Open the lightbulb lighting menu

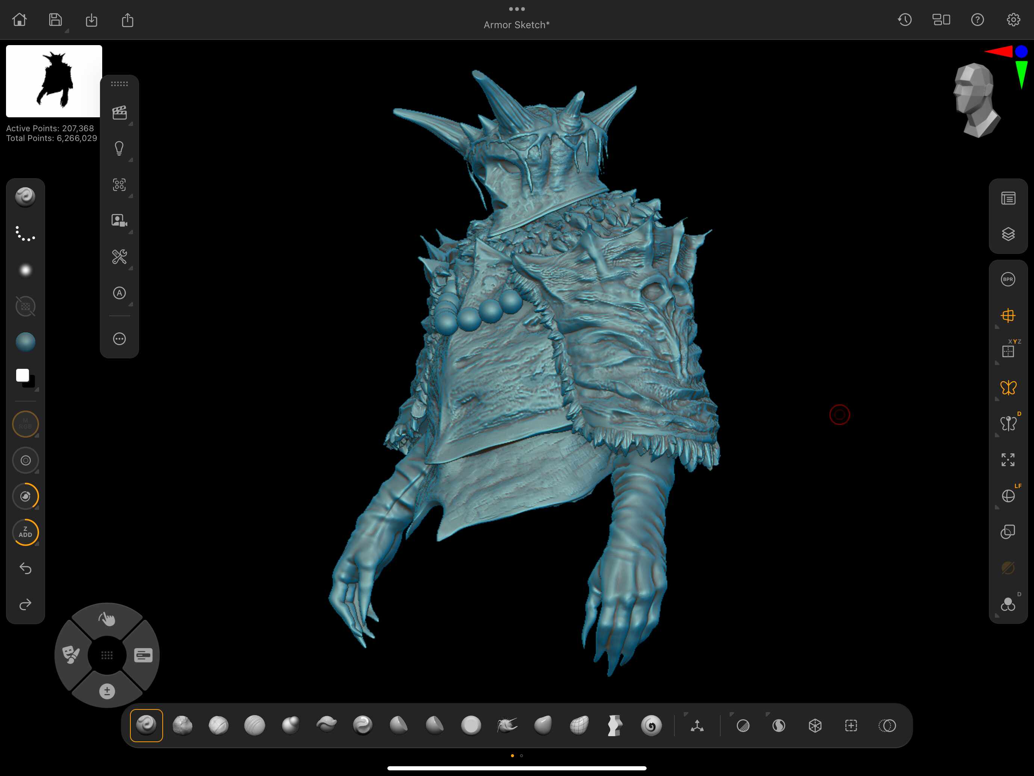coord(119,148)
